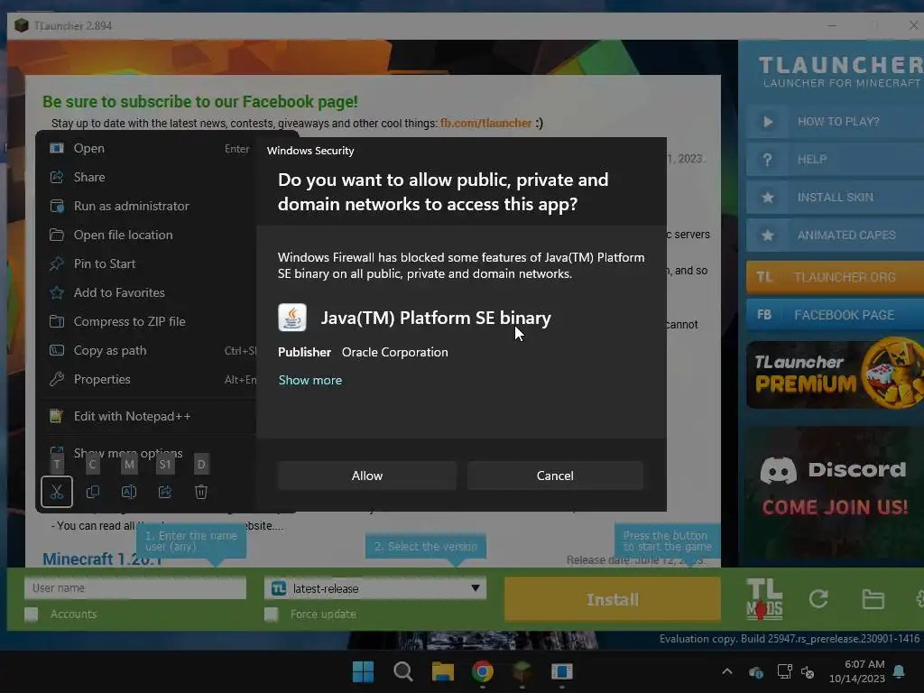Show hidden system tray icons chevron
Image resolution: width=924 pixels, height=693 pixels.
(727, 671)
